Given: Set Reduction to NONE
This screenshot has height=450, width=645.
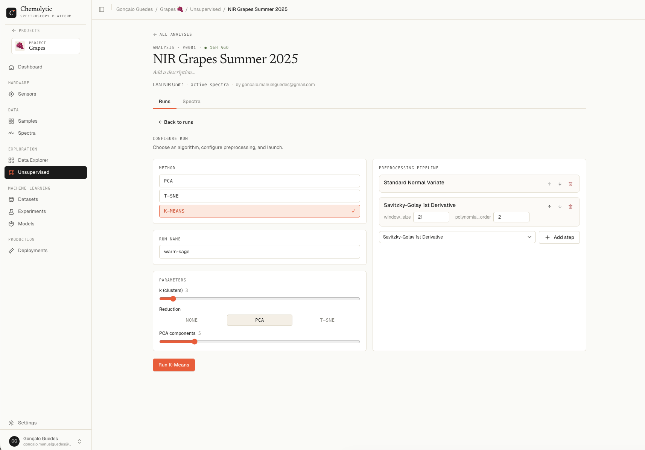Looking at the screenshot, I should pyautogui.click(x=192, y=320).
